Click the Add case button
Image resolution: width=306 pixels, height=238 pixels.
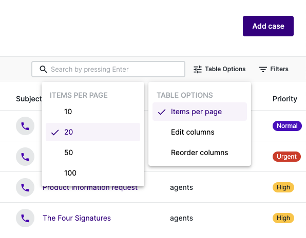268,26
